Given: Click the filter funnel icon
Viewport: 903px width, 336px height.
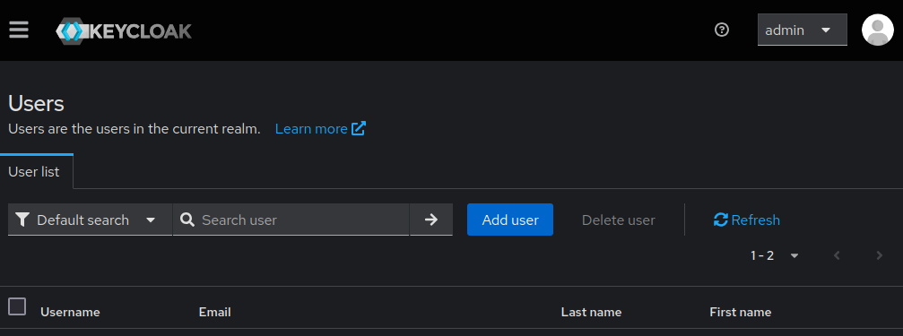Looking at the screenshot, I should (22, 220).
